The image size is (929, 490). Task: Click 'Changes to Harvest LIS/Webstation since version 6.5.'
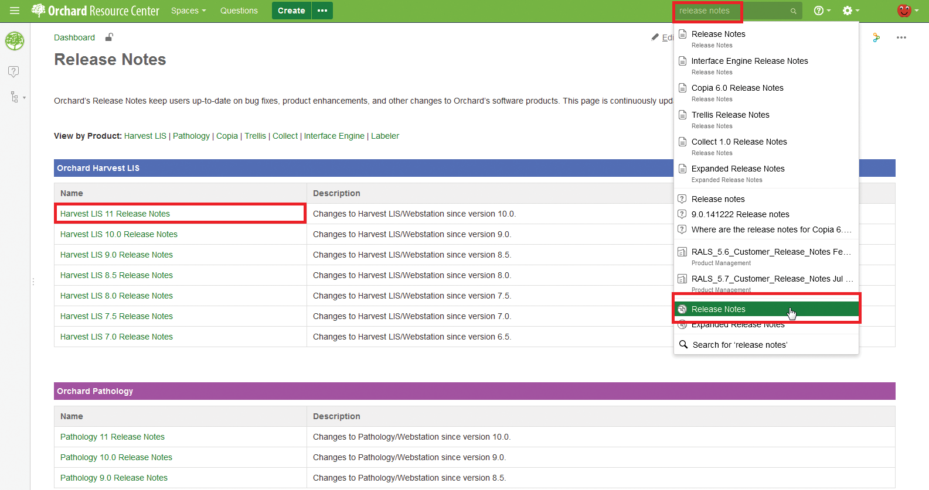(412, 337)
